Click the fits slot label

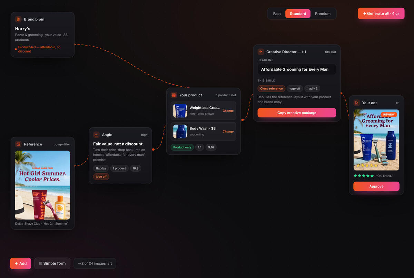click(x=331, y=52)
